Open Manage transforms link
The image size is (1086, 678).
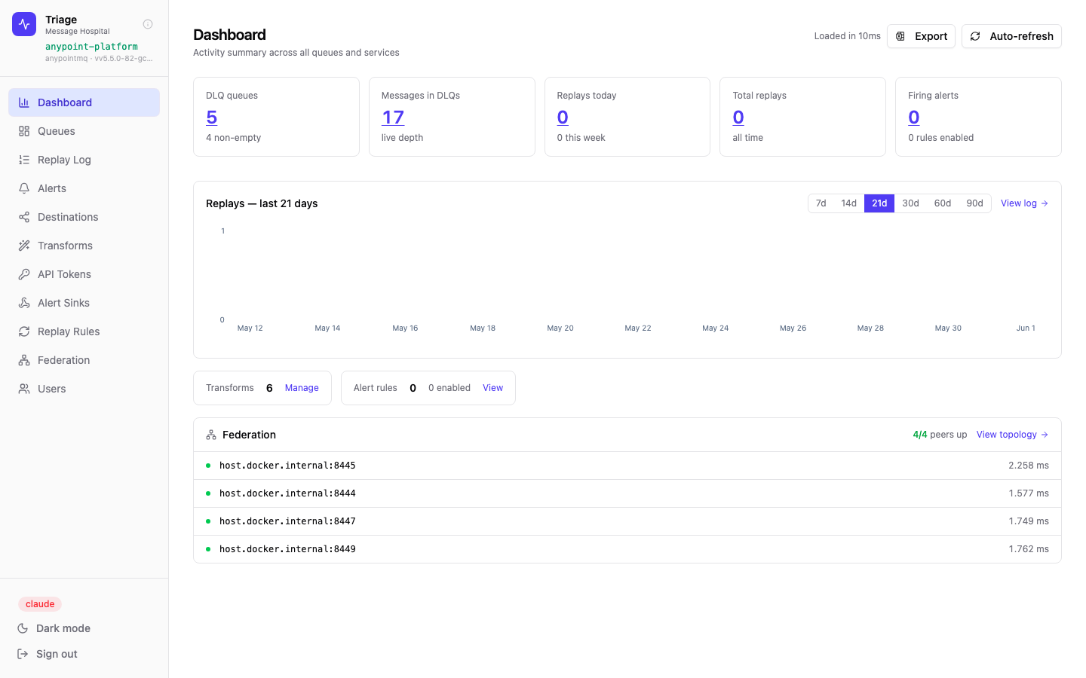click(302, 388)
